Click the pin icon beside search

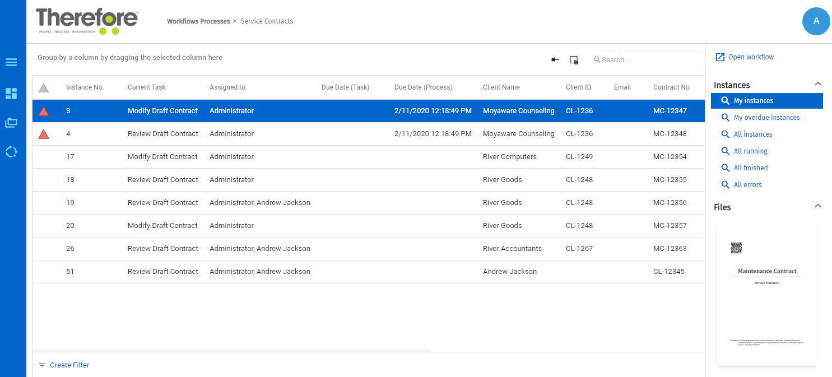click(555, 60)
